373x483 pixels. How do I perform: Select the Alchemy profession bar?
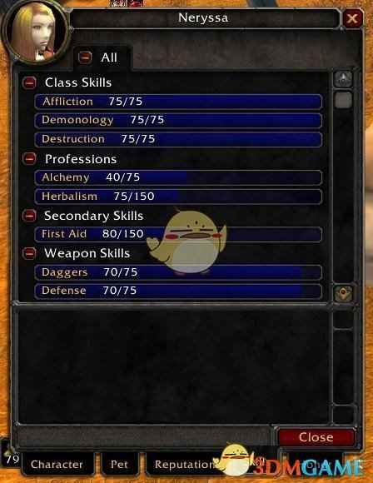[178, 177]
